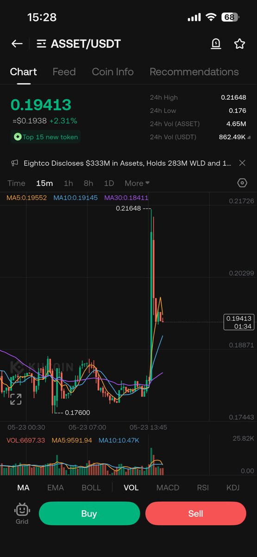Tap the 05-23 13:45 time label

[x=148, y=427]
